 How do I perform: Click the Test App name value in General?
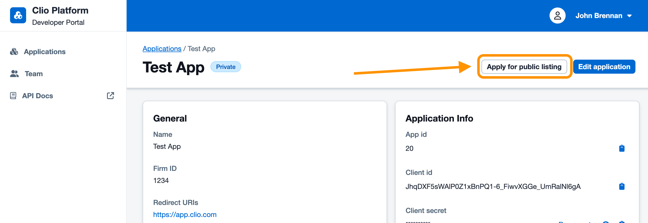167,146
